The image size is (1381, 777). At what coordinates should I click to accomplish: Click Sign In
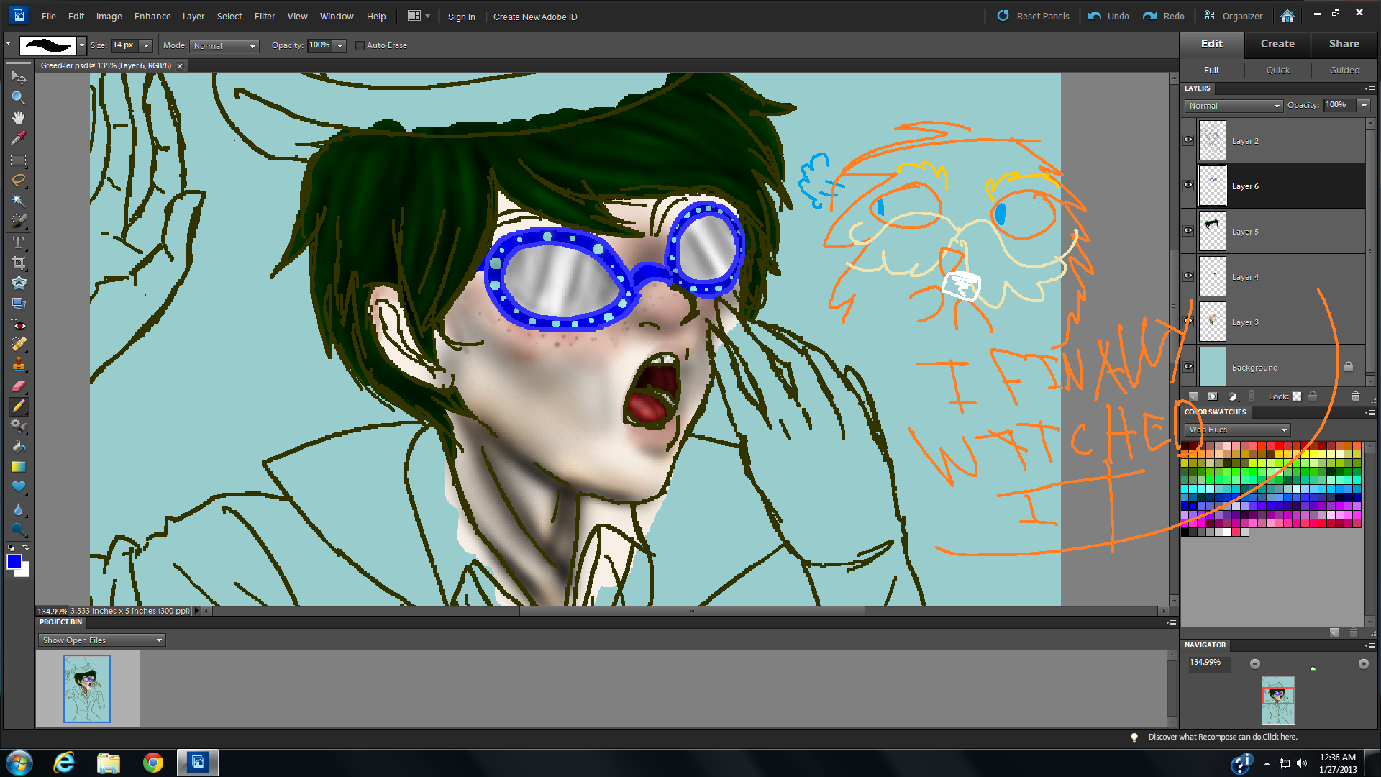click(x=461, y=17)
